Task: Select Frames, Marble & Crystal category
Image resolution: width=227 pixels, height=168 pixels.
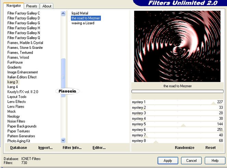Action: [25, 43]
